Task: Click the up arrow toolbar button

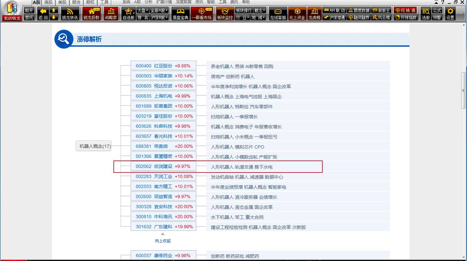Action: (54, 10)
